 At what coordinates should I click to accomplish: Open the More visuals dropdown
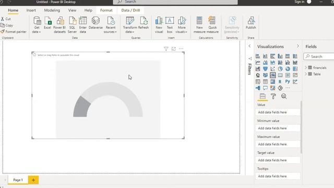tap(182, 25)
